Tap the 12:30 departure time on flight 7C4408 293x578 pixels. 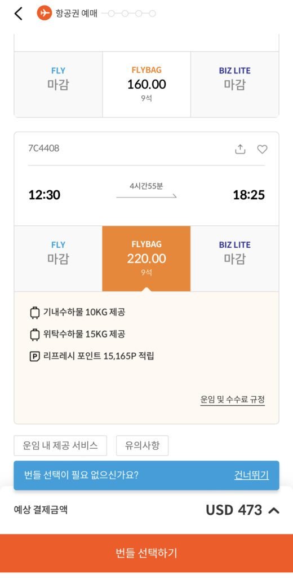(x=45, y=195)
